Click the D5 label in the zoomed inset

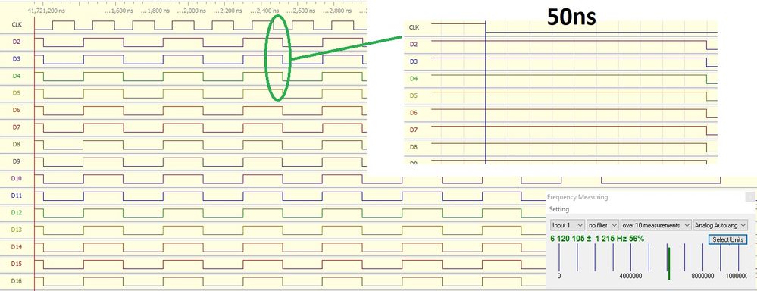tap(414, 95)
